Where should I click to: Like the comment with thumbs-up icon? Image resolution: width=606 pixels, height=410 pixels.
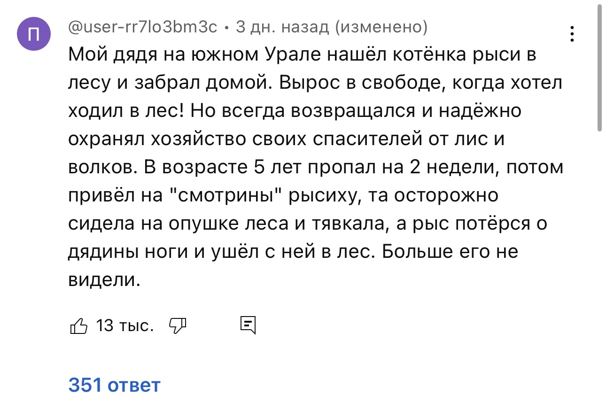click(x=78, y=325)
